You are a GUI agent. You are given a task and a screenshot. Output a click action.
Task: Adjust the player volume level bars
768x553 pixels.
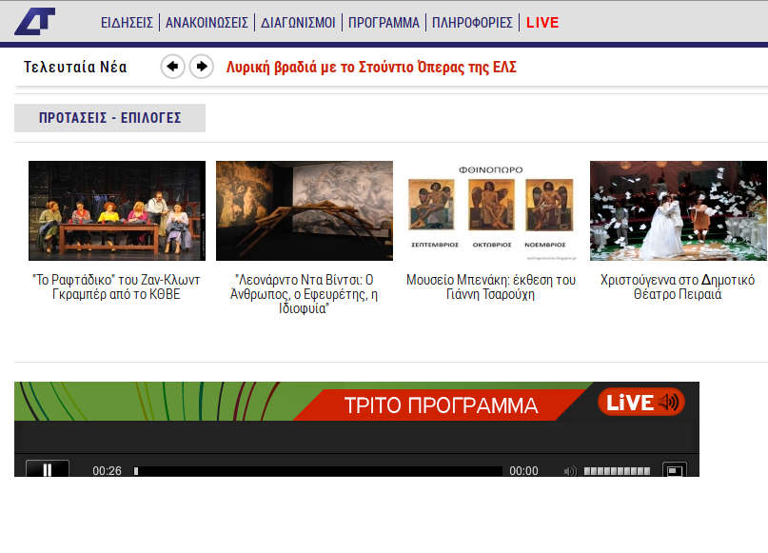tap(617, 471)
